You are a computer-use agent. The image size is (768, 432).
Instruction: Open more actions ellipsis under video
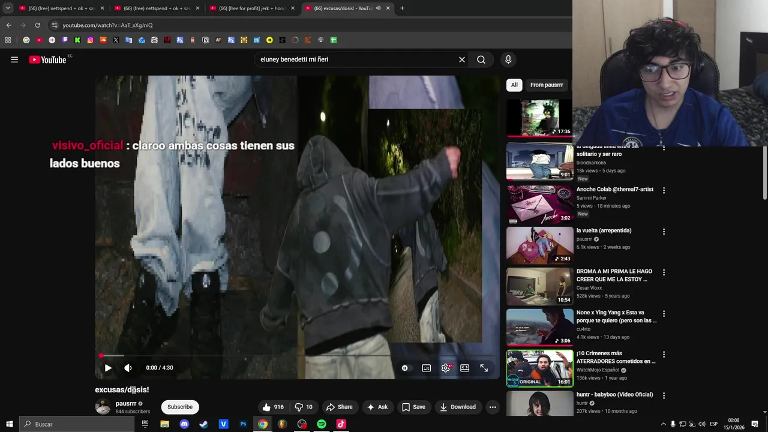493,407
